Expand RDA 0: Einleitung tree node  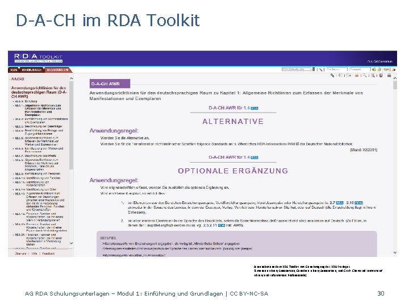click(x=13, y=101)
